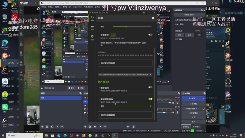Open scene filters icon in scenes toolbar
This screenshot has height=138, width=245.
click(x=52, y=127)
